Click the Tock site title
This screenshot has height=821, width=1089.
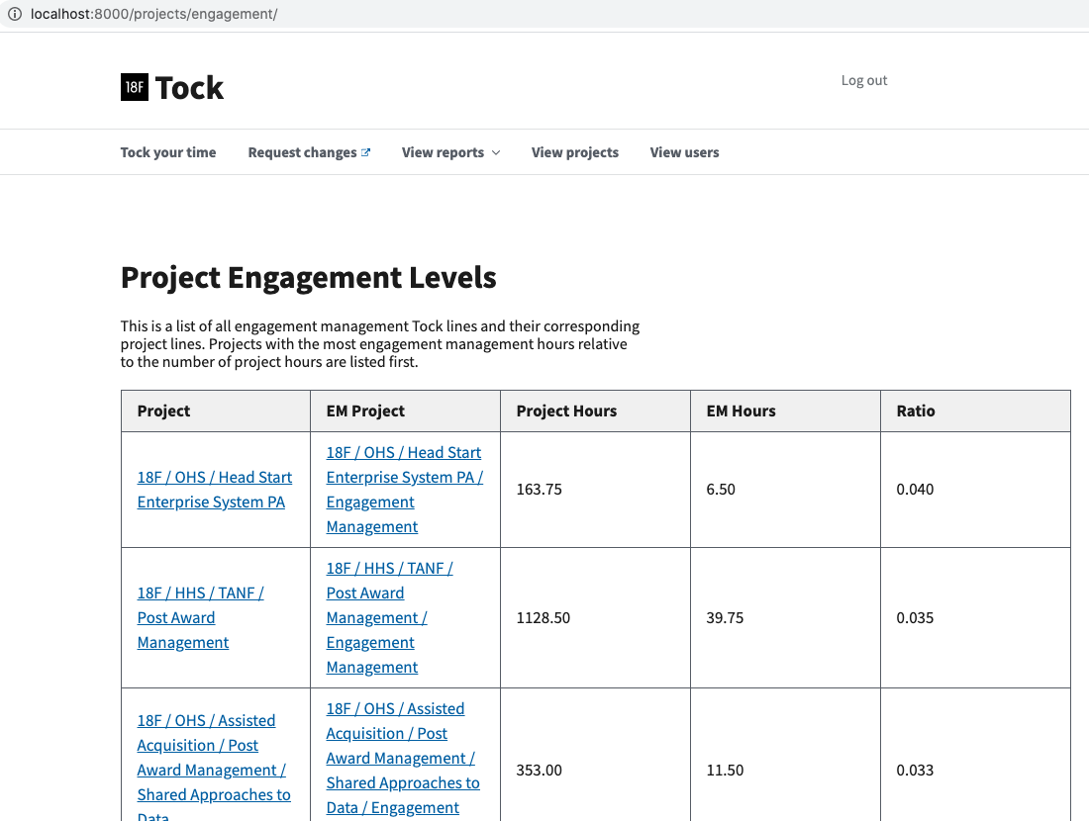click(189, 88)
